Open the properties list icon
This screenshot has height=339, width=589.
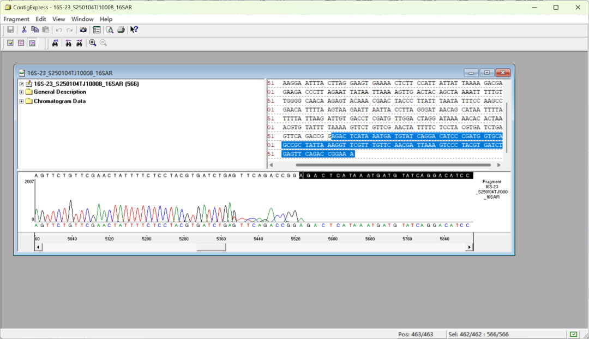[x=97, y=29]
